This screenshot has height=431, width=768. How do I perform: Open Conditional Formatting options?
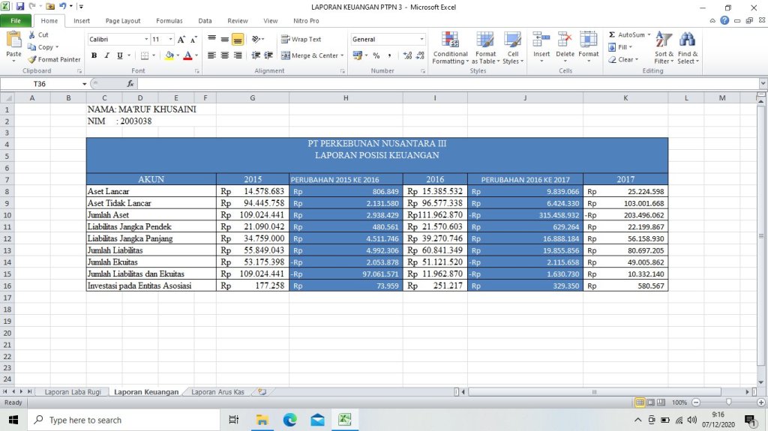[x=450, y=48]
